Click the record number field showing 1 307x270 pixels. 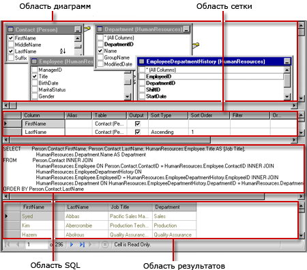(36, 245)
